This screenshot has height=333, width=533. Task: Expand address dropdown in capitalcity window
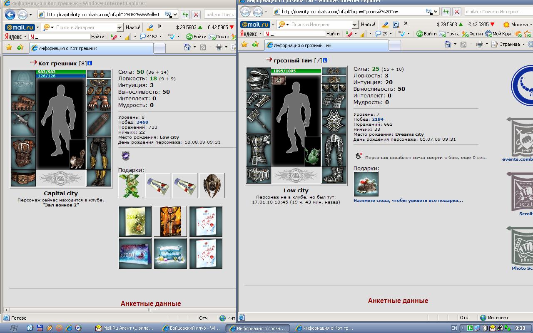[175, 15]
